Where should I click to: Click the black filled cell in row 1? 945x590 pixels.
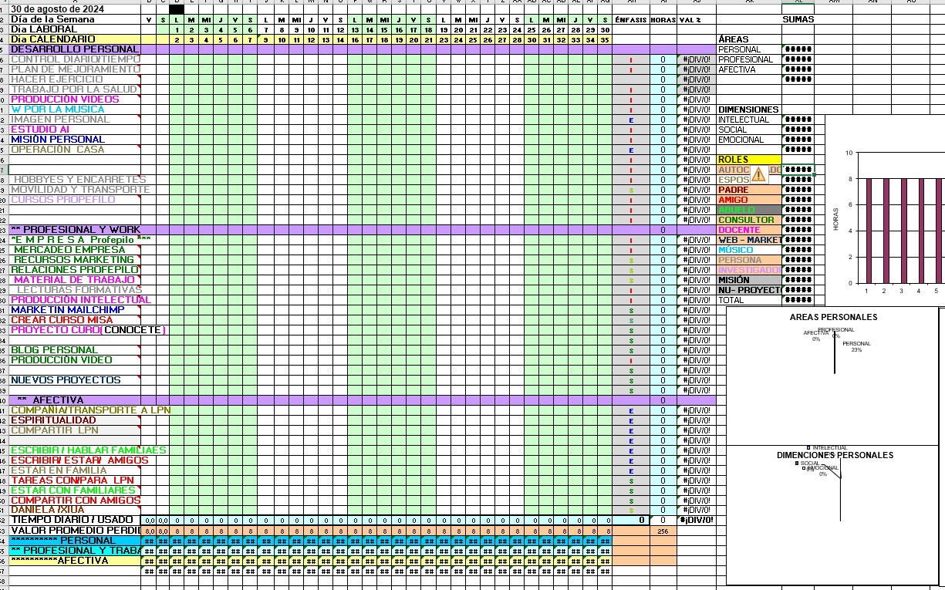(x=177, y=8)
